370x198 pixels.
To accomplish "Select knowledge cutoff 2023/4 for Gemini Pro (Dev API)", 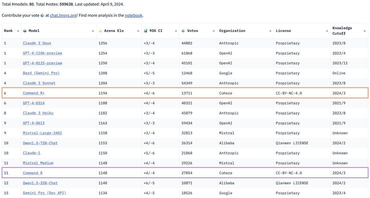I will point(339,193).
